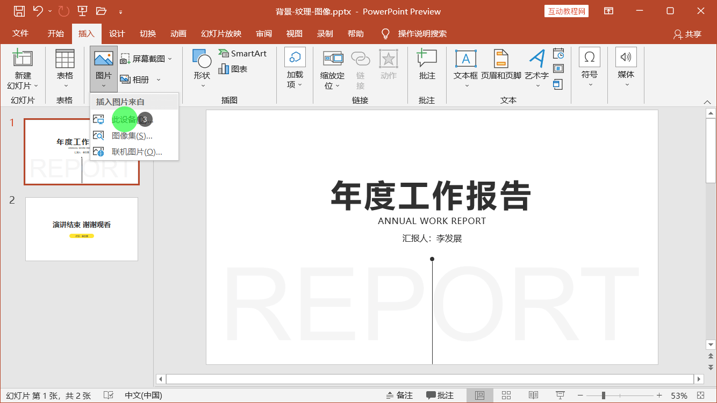Choose 图像集(S)... stock images option
This screenshot has width=717, height=403.
pos(134,135)
